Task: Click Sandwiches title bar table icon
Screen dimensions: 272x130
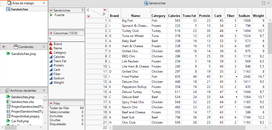Action: 146,3
